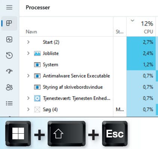Open the Startup apps gauge icon
The image size is (158, 149).
tap(9, 71)
